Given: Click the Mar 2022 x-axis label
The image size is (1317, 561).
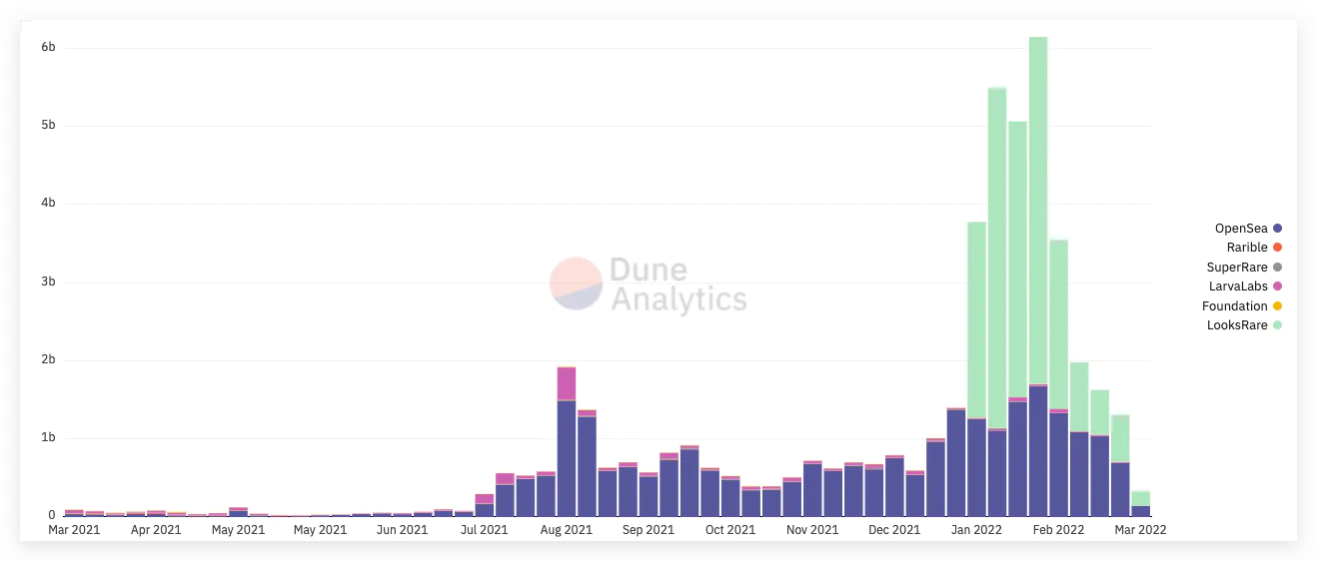Looking at the screenshot, I should pos(1140,530).
